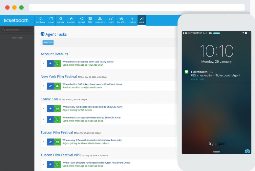Click the browser address bar
Viewport: 255px width, 171px height.
point(137,7)
